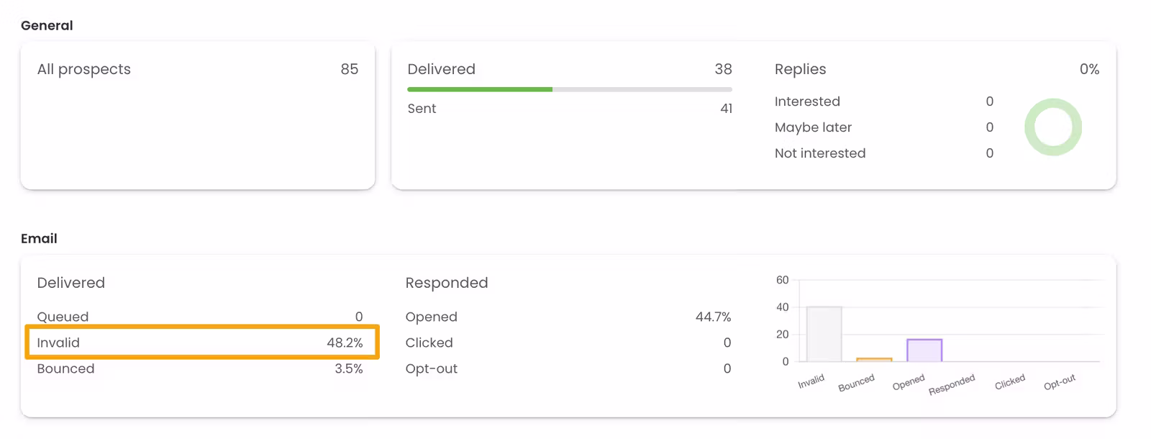The width and height of the screenshot is (1151, 439).
Task: Click the green Delivered progress bar
Action: click(x=480, y=89)
